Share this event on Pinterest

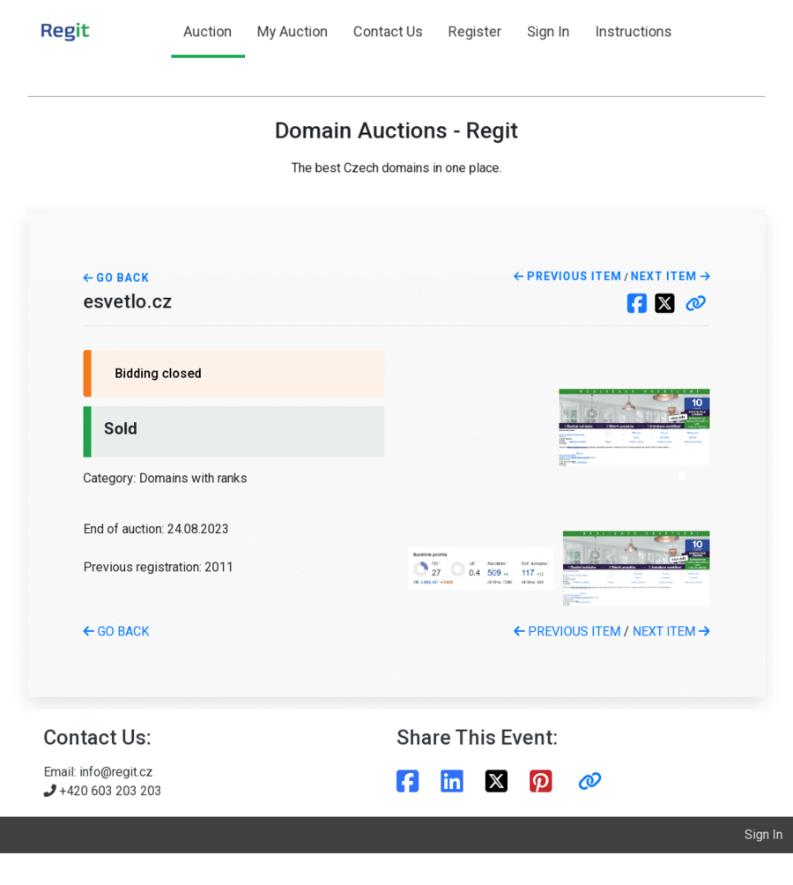(540, 781)
